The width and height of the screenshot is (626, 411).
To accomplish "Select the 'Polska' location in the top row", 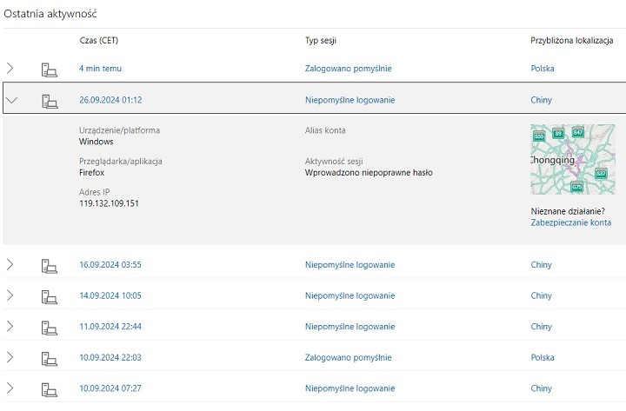I will (543, 69).
